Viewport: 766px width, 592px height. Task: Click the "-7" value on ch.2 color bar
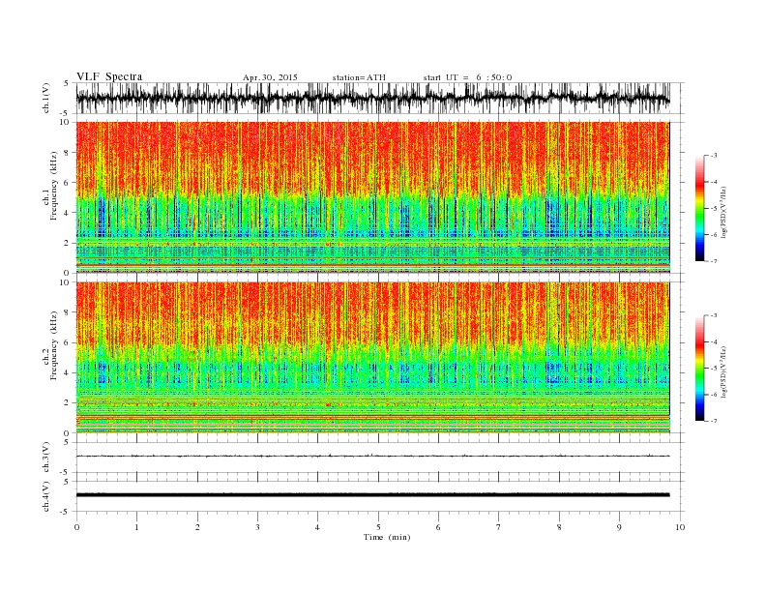(714, 421)
